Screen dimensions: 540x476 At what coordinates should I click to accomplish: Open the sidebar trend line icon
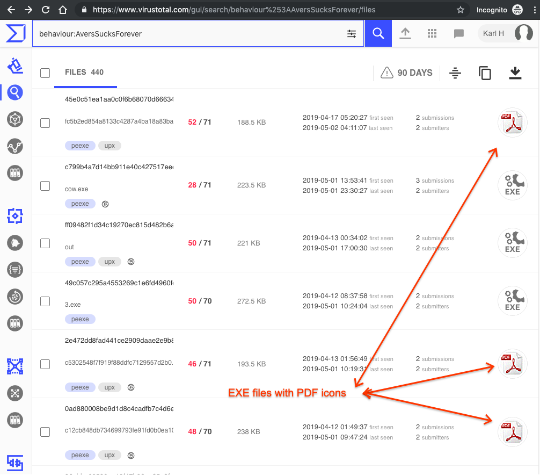click(x=15, y=146)
